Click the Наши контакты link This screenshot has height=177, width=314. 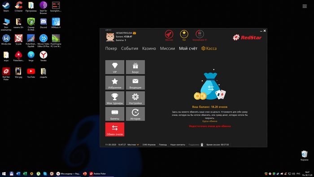[178, 145]
